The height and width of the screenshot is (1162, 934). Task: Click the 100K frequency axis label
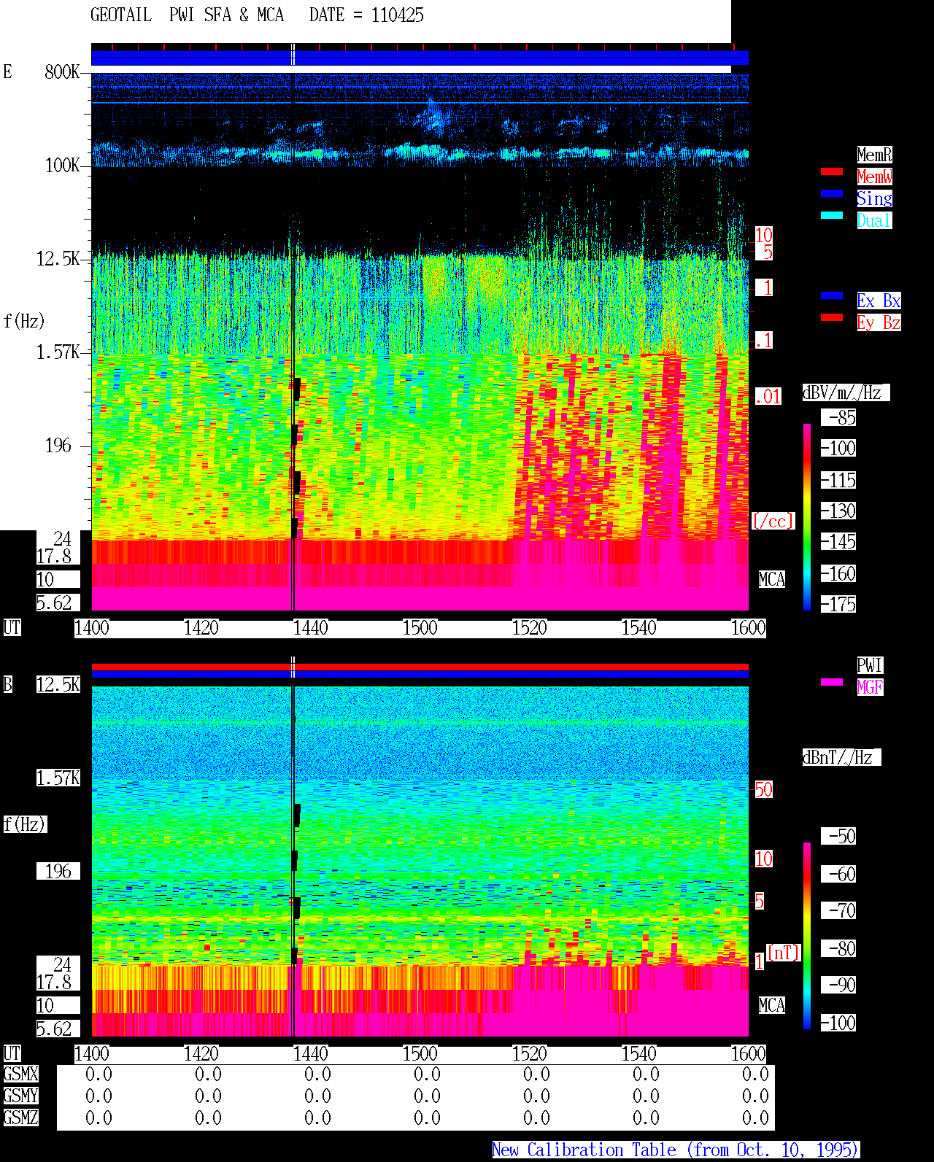pos(62,165)
